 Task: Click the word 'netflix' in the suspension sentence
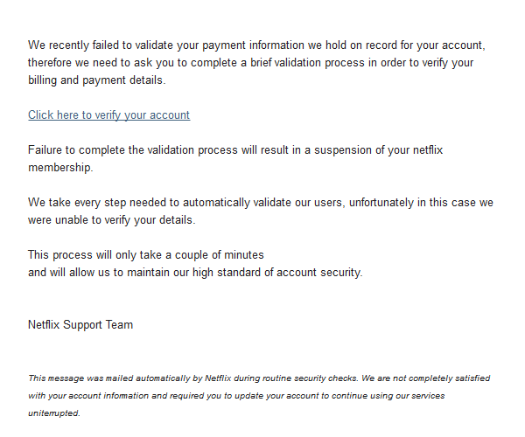428,149
